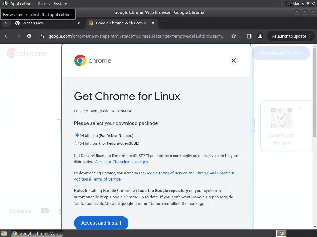Open the side panel icon
The height and width of the screenshot is (237, 317).
pos(249,36)
